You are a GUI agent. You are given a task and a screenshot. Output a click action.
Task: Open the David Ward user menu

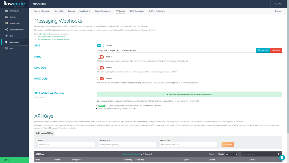coord(279,4)
